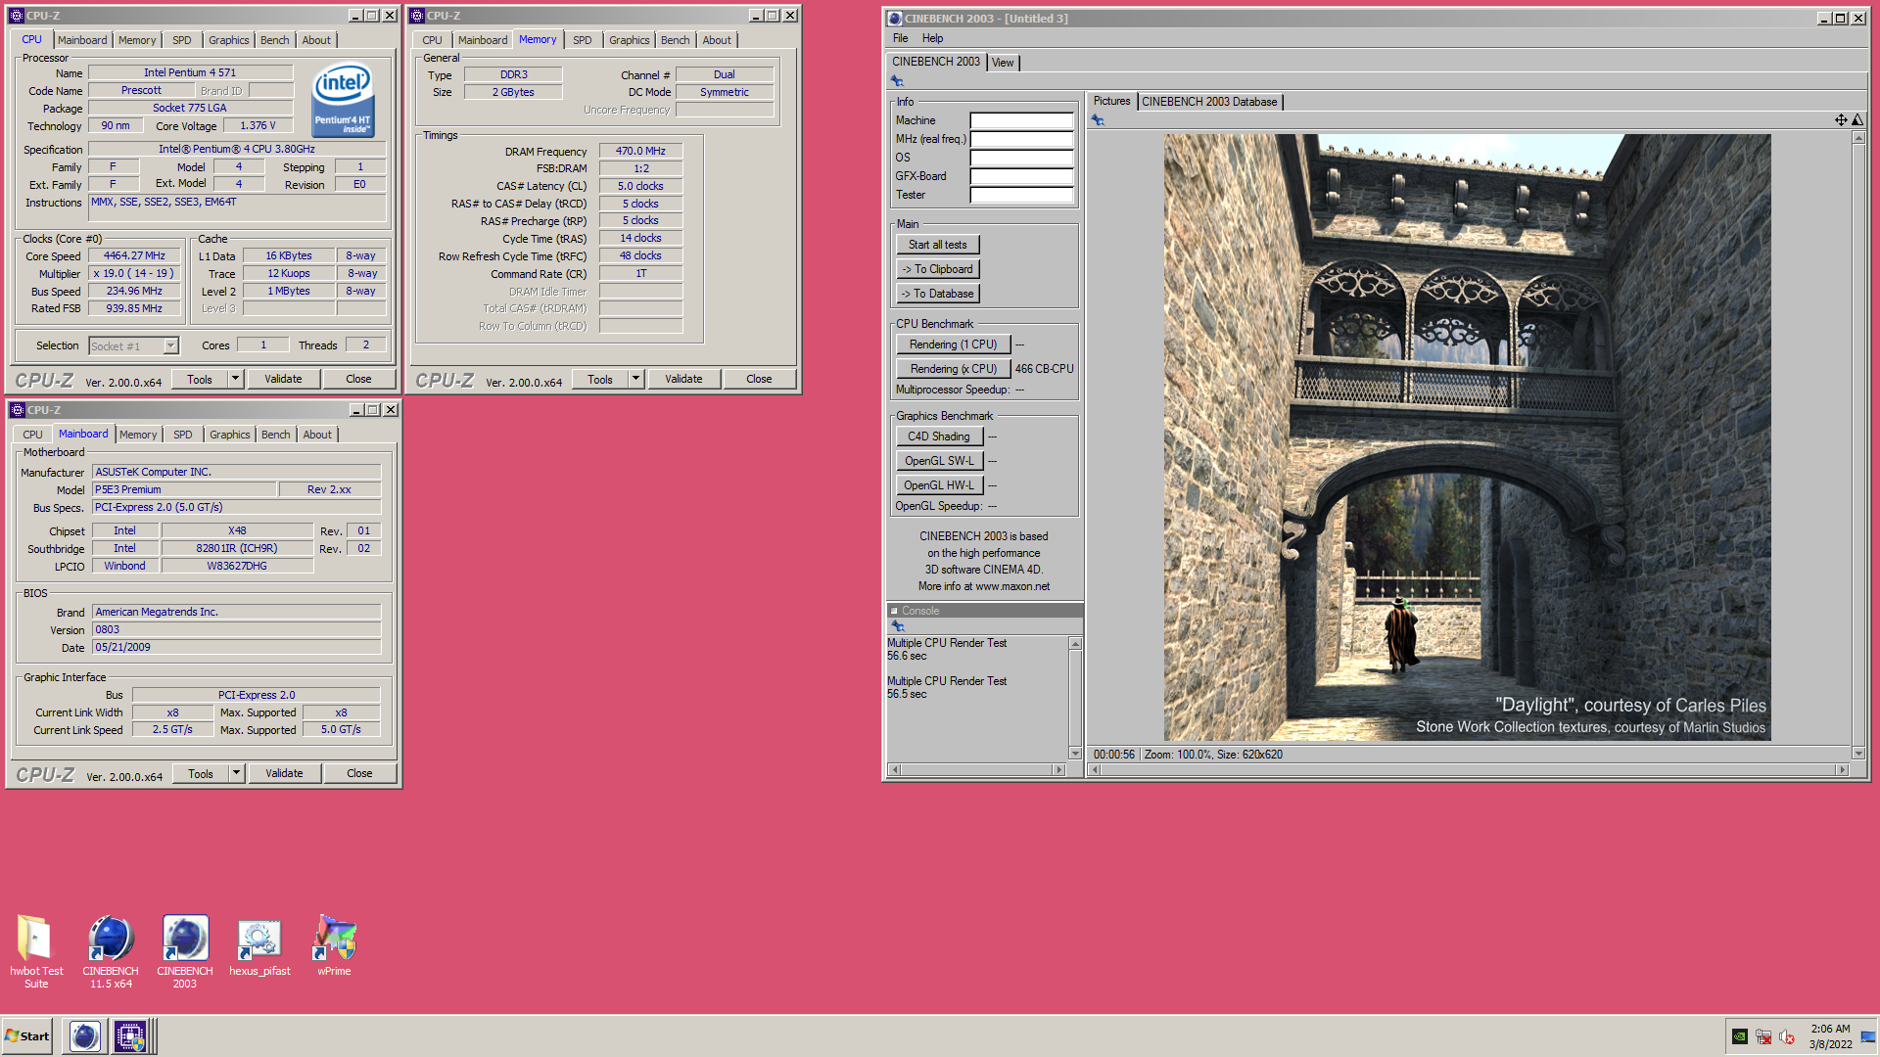Open Tools dropdown arrow in CPU-Z Memory window
Image resolution: width=1880 pixels, height=1057 pixels.
(635, 379)
